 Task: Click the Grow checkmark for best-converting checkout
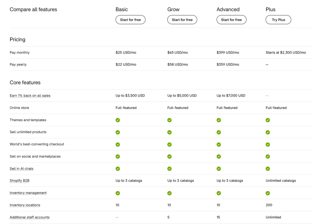[x=169, y=145]
